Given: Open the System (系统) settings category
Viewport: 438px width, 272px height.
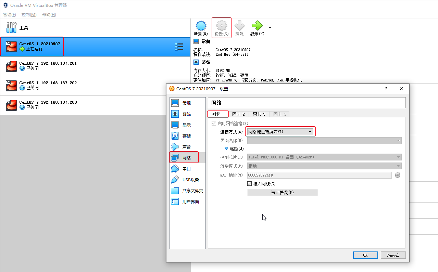Looking at the screenshot, I should tap(187, 114).
